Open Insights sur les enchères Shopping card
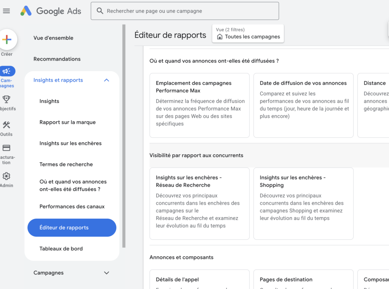 (x=304, y=204)
